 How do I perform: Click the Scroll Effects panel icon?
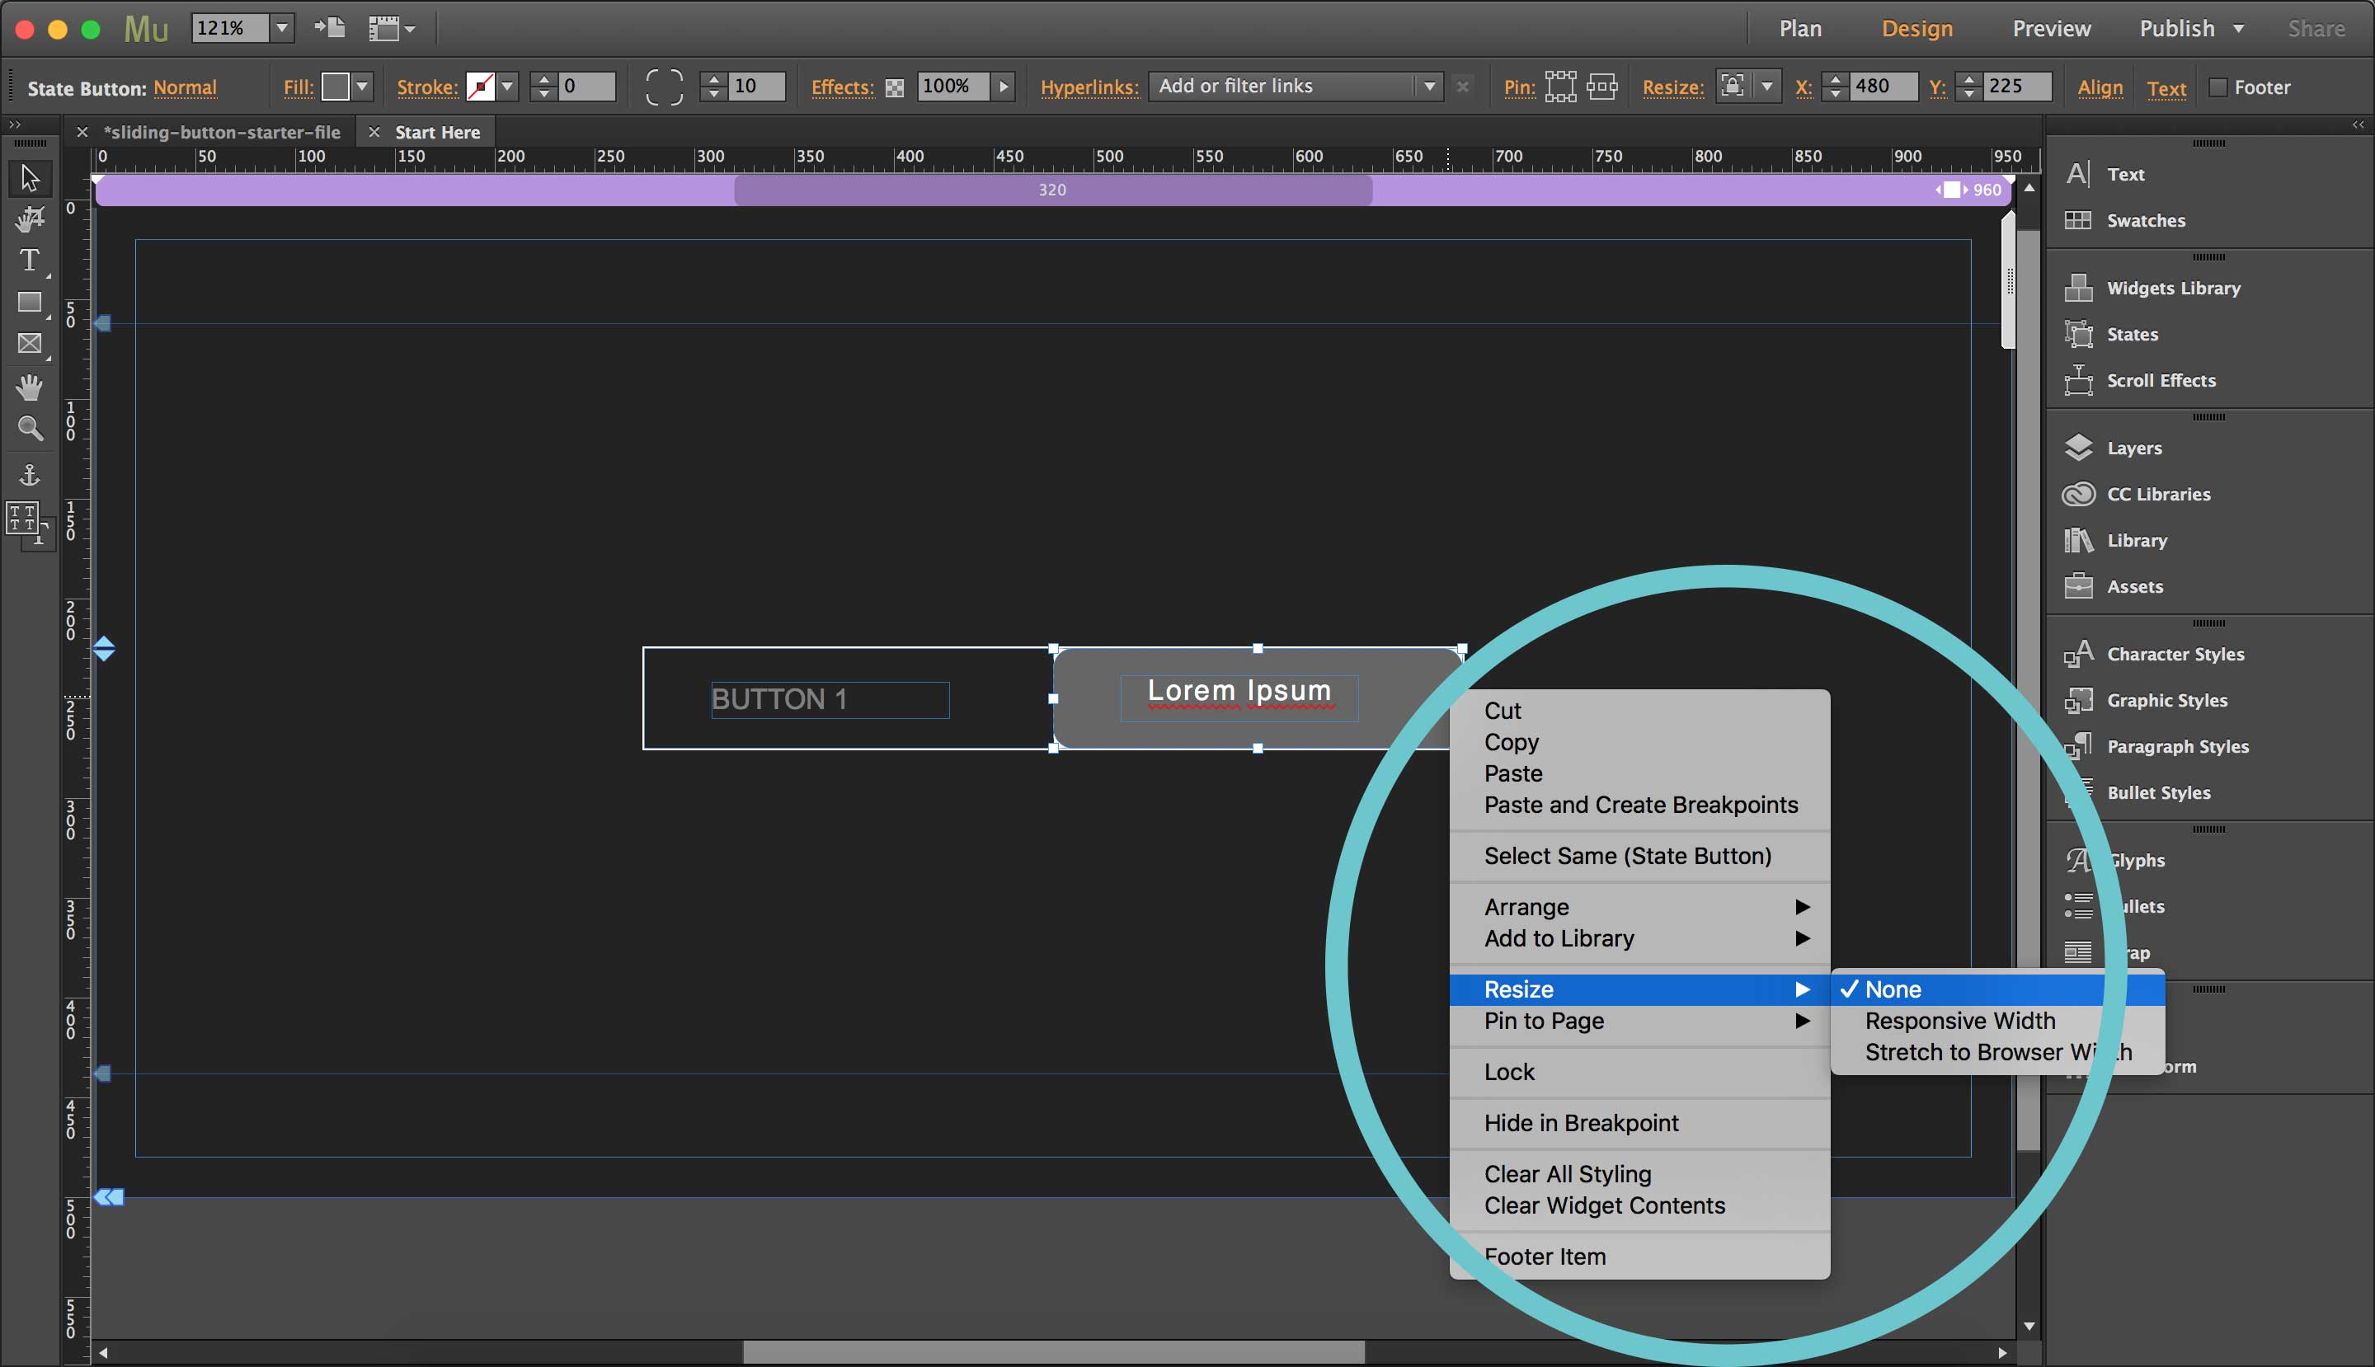tap(2081, 380)
